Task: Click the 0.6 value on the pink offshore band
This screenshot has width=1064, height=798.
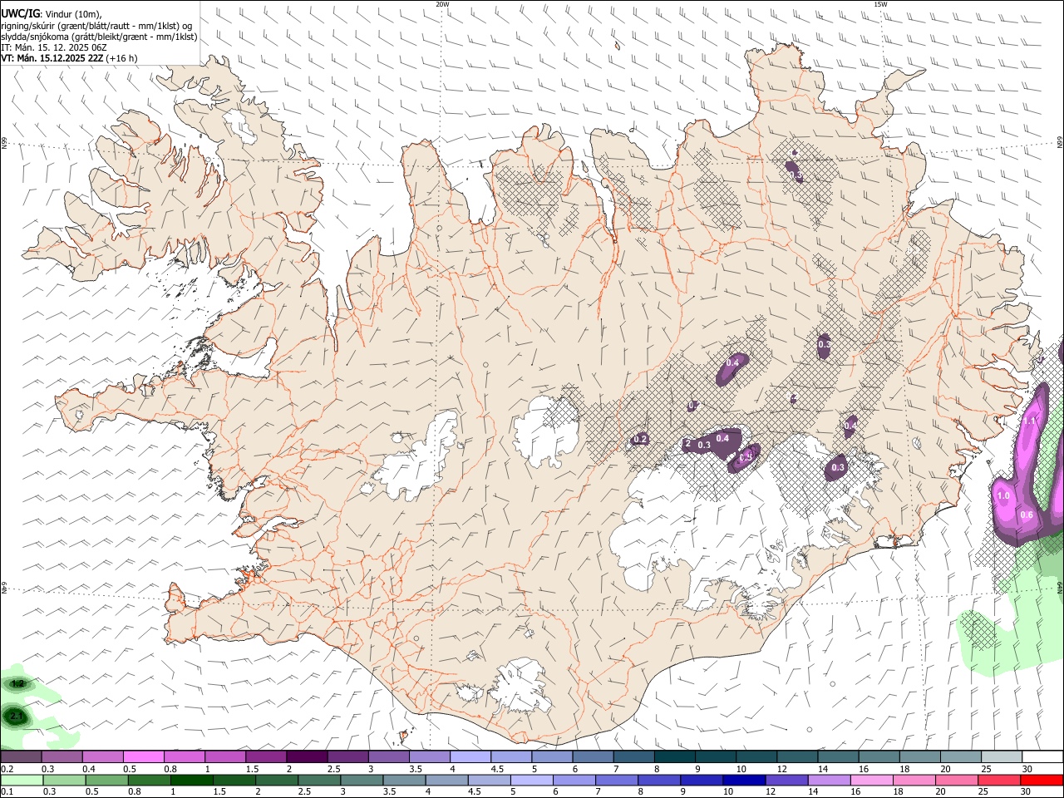Action: [1027, 515]
